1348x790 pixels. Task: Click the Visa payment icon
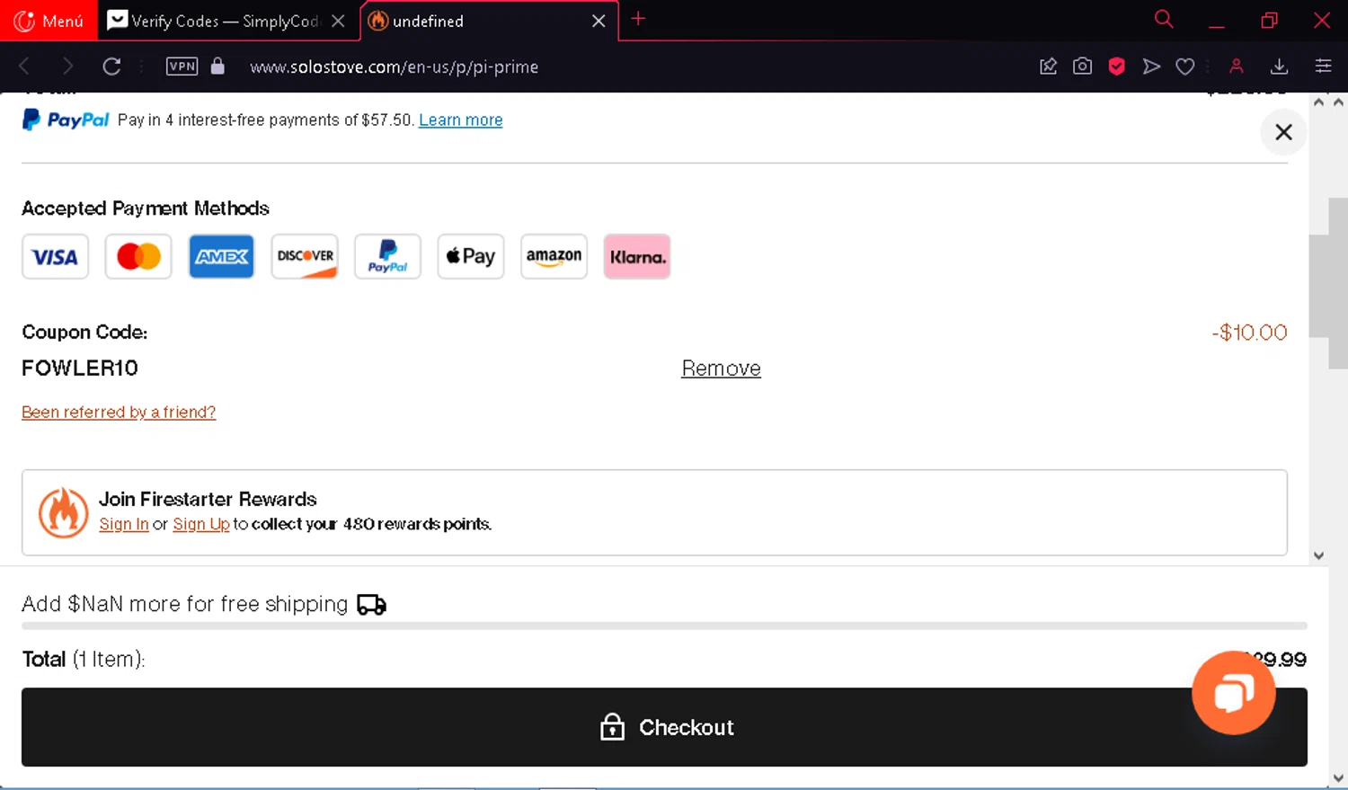coord(55,257)
